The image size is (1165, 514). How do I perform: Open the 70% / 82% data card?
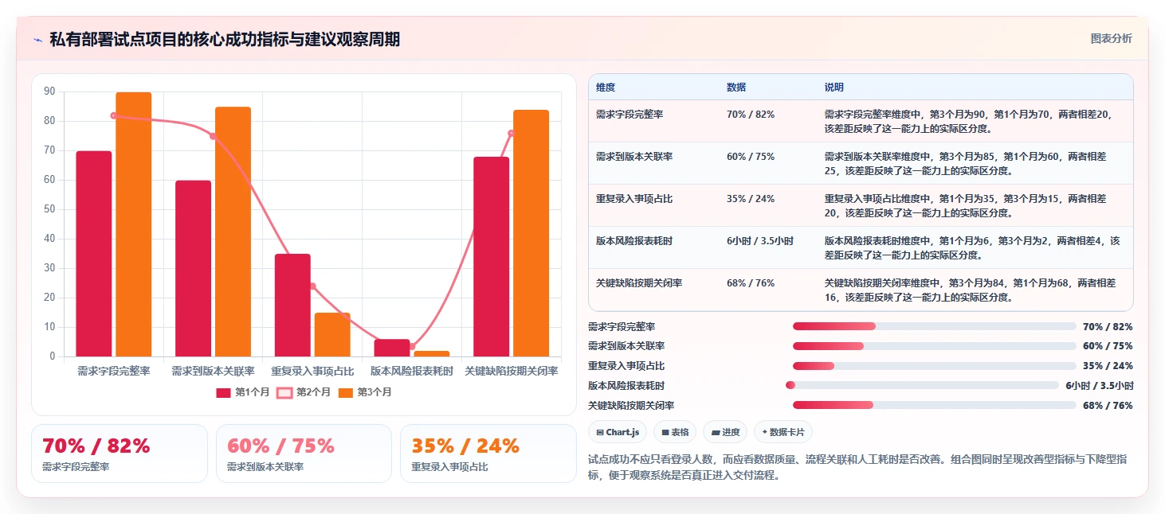pos(120,454)
